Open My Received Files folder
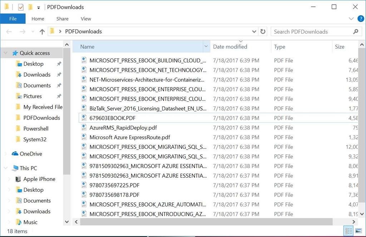Viewport: 366px width, 237px height. (43, 107)
